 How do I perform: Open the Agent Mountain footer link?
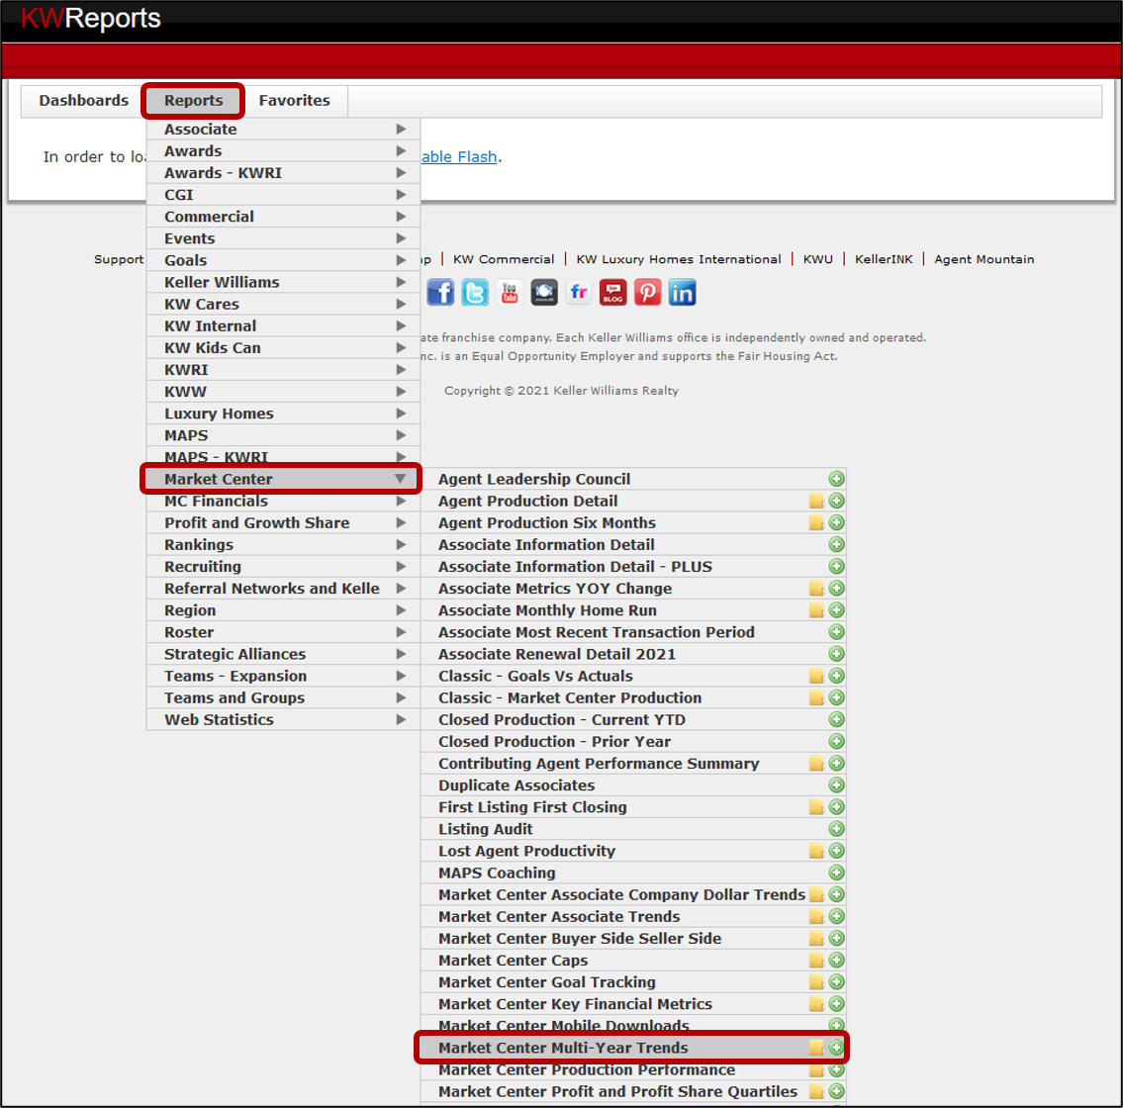[x=984, y=259]
